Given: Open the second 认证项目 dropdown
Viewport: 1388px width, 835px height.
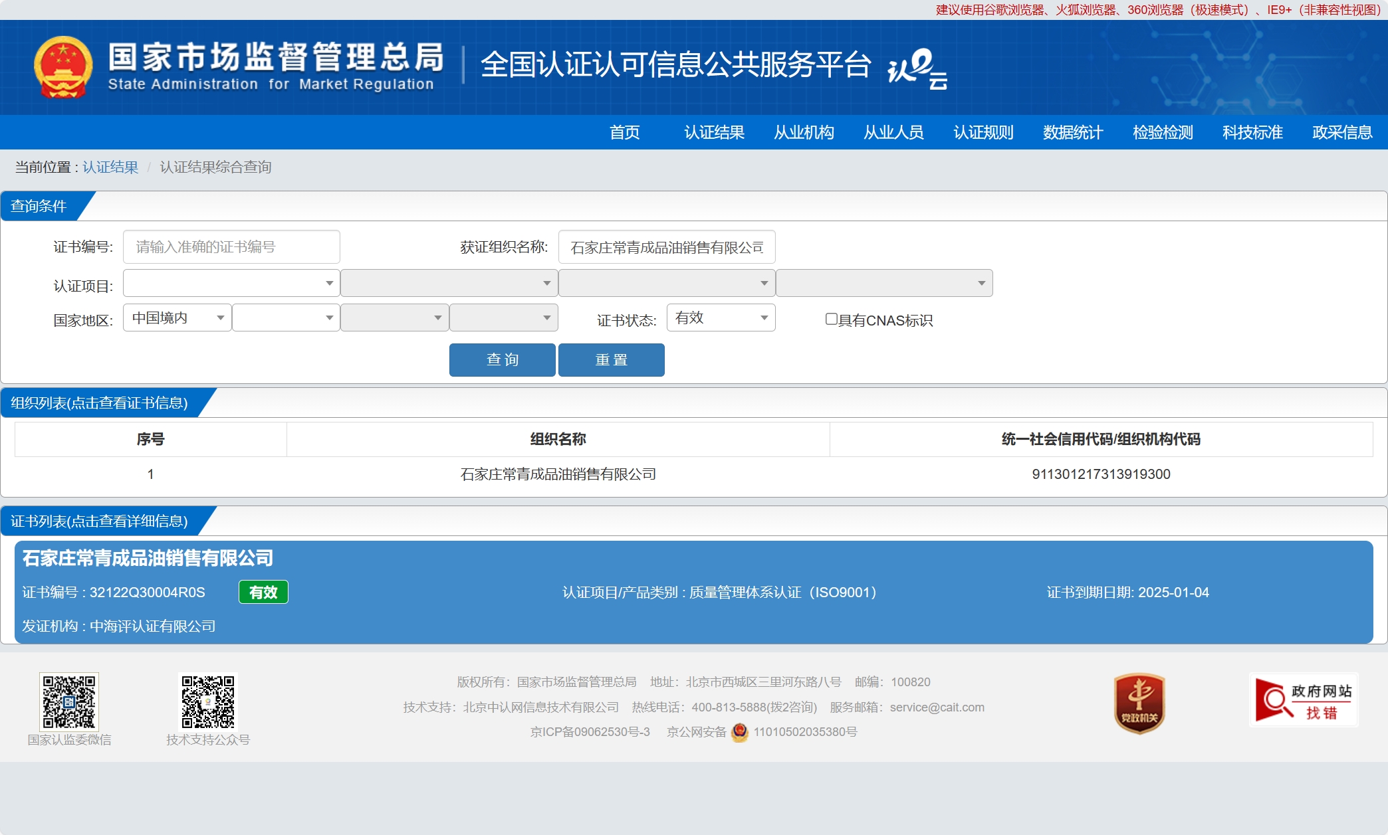Looking at the screenshot, I should [449, 283].
